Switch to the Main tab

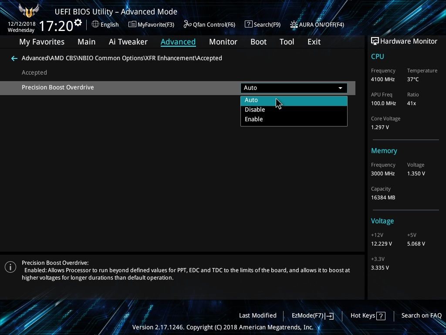tap(87, 42)
